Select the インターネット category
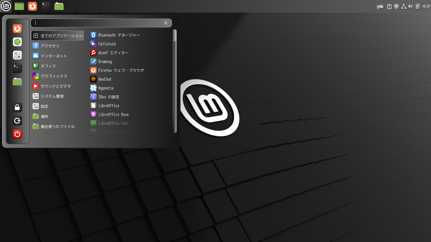The image size is (431, 242). click(57, 56)
